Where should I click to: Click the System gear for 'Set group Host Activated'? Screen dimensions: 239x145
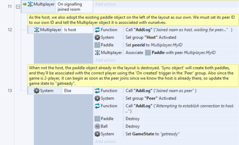click(97, 37)
